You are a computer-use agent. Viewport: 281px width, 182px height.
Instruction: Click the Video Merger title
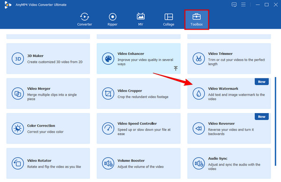pos(39,89)
